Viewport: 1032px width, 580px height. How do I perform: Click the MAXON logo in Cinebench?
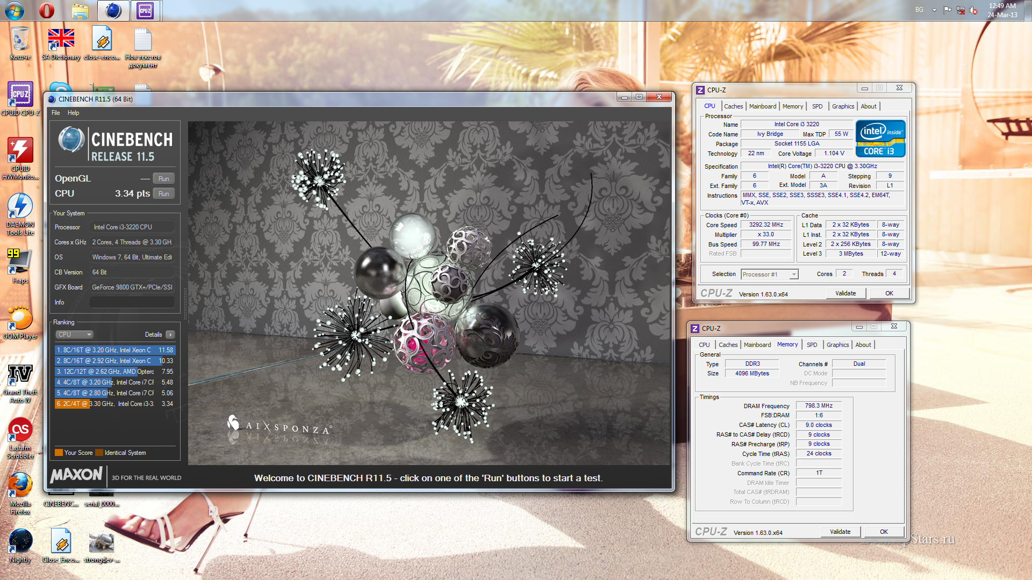[76, 475]
